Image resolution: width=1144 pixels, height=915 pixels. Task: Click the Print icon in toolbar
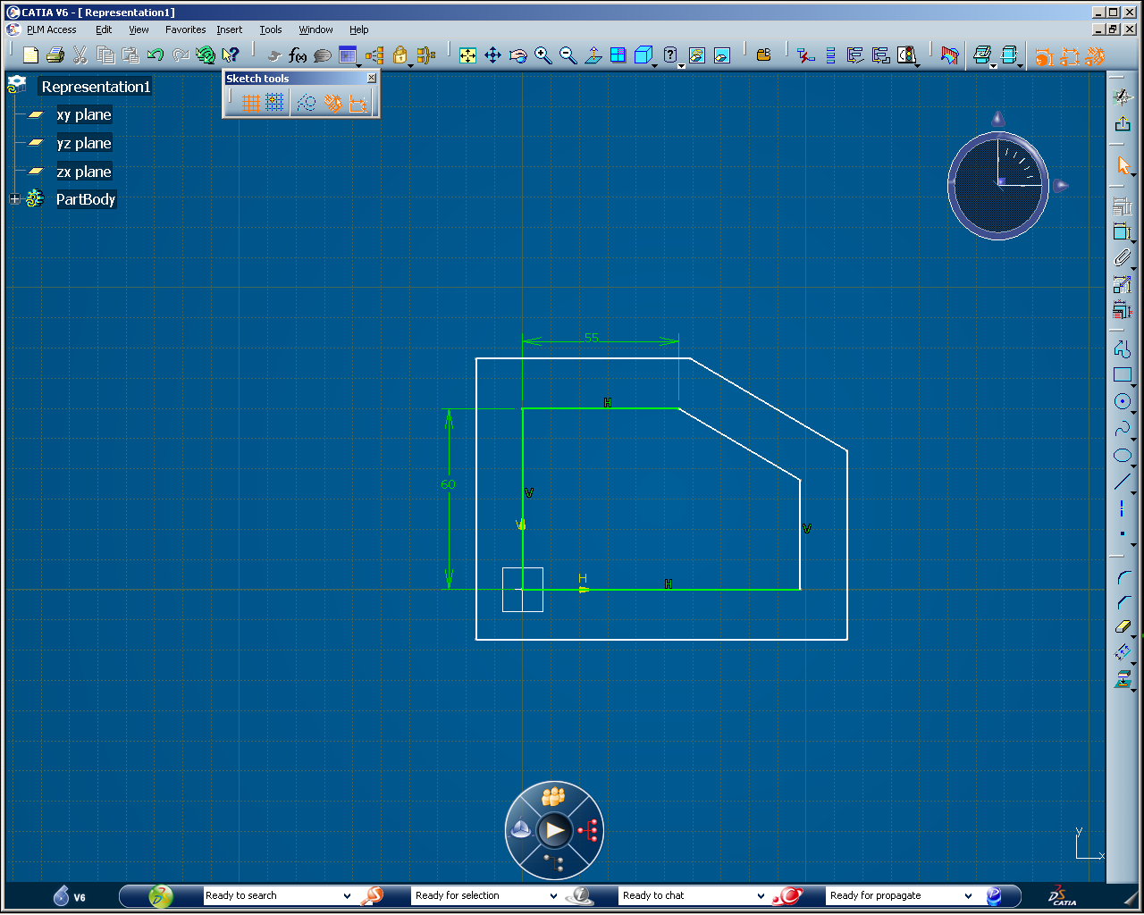(x=55, y=55)
